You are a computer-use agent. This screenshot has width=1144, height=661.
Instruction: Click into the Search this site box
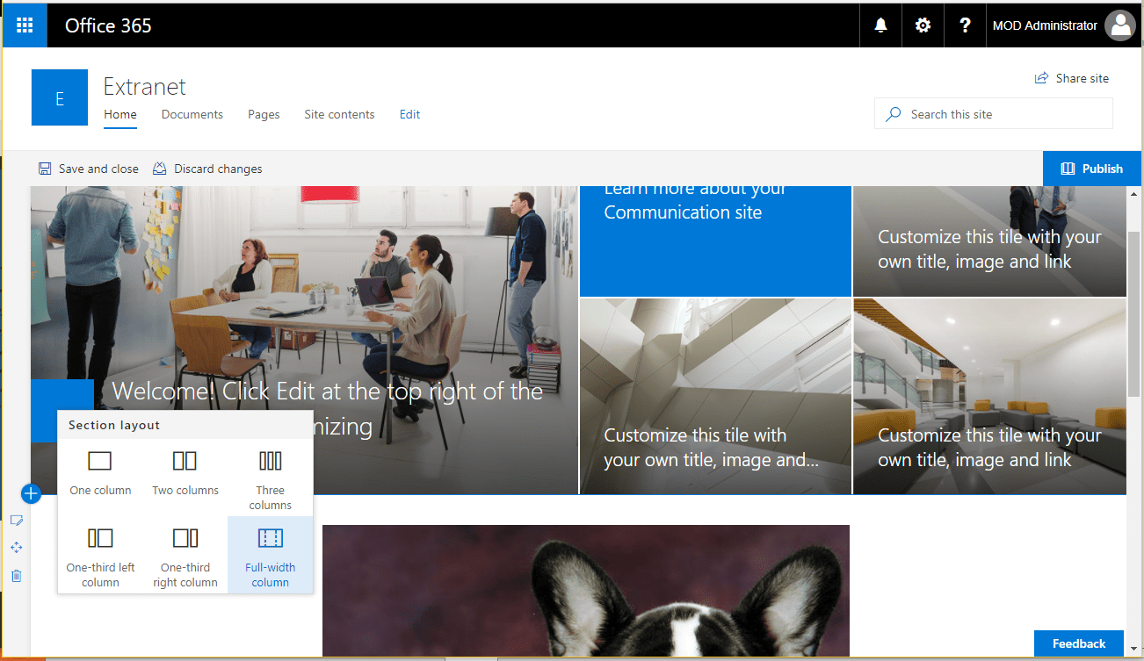coord(994,114)
